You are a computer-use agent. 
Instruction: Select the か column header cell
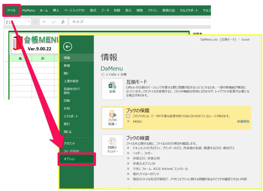pyautogui.click(x=43, y=58)
